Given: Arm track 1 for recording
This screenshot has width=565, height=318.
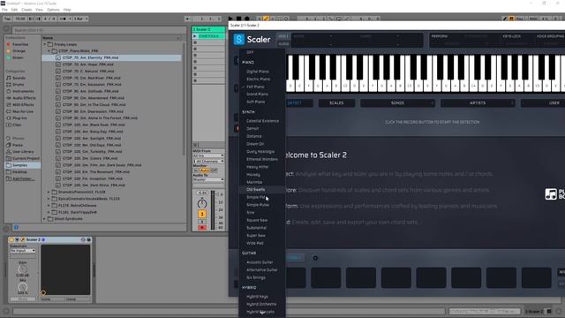Looking at the screenshot, I should [202, 228].
